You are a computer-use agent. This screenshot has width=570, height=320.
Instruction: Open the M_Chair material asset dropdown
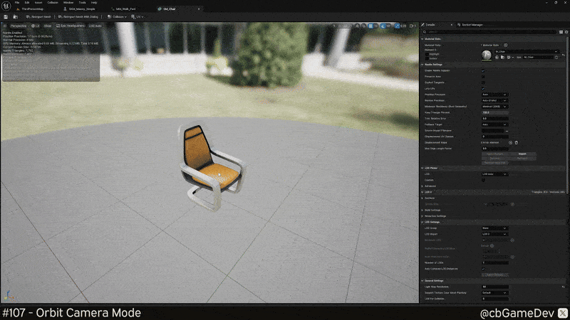[526, 51]
